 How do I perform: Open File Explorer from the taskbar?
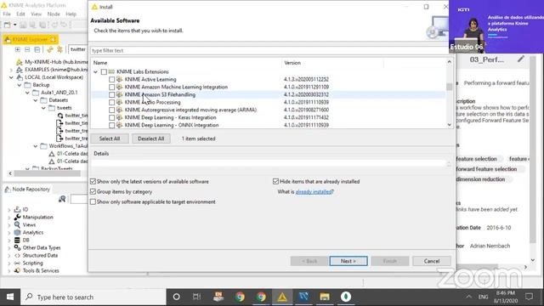click(x=325, y=297)
